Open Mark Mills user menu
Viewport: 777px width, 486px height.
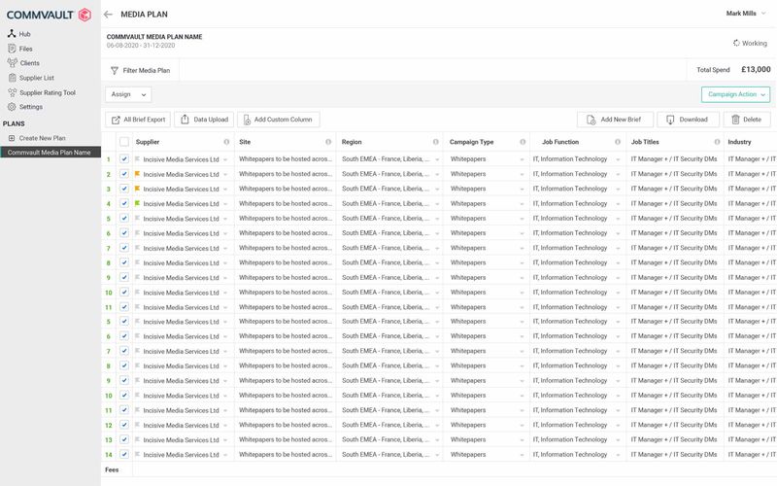(746, 14)
